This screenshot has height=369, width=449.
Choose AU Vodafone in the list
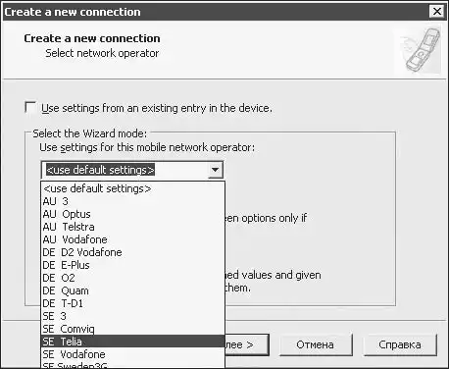pos(132,239)
